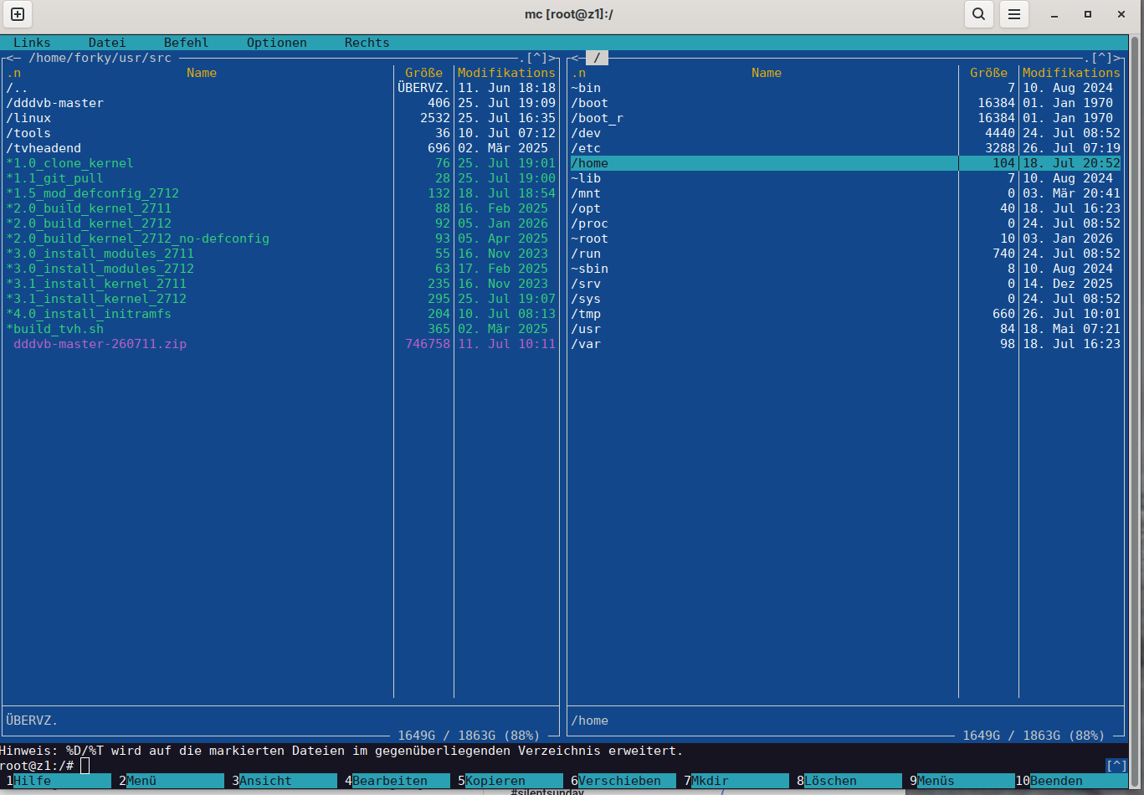Select the /.. parent directory entry
1144x795 pixels.
[281, 88]
